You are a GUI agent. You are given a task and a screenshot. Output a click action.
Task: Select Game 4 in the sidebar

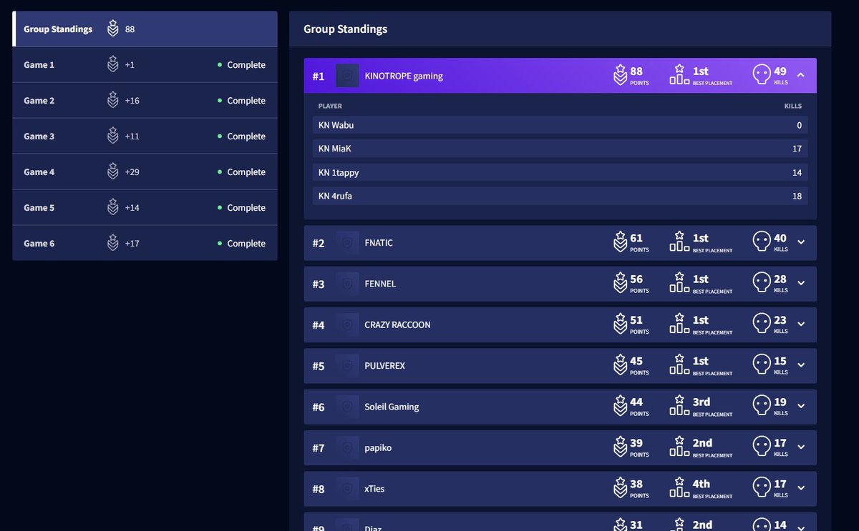(x=145, y=172)
